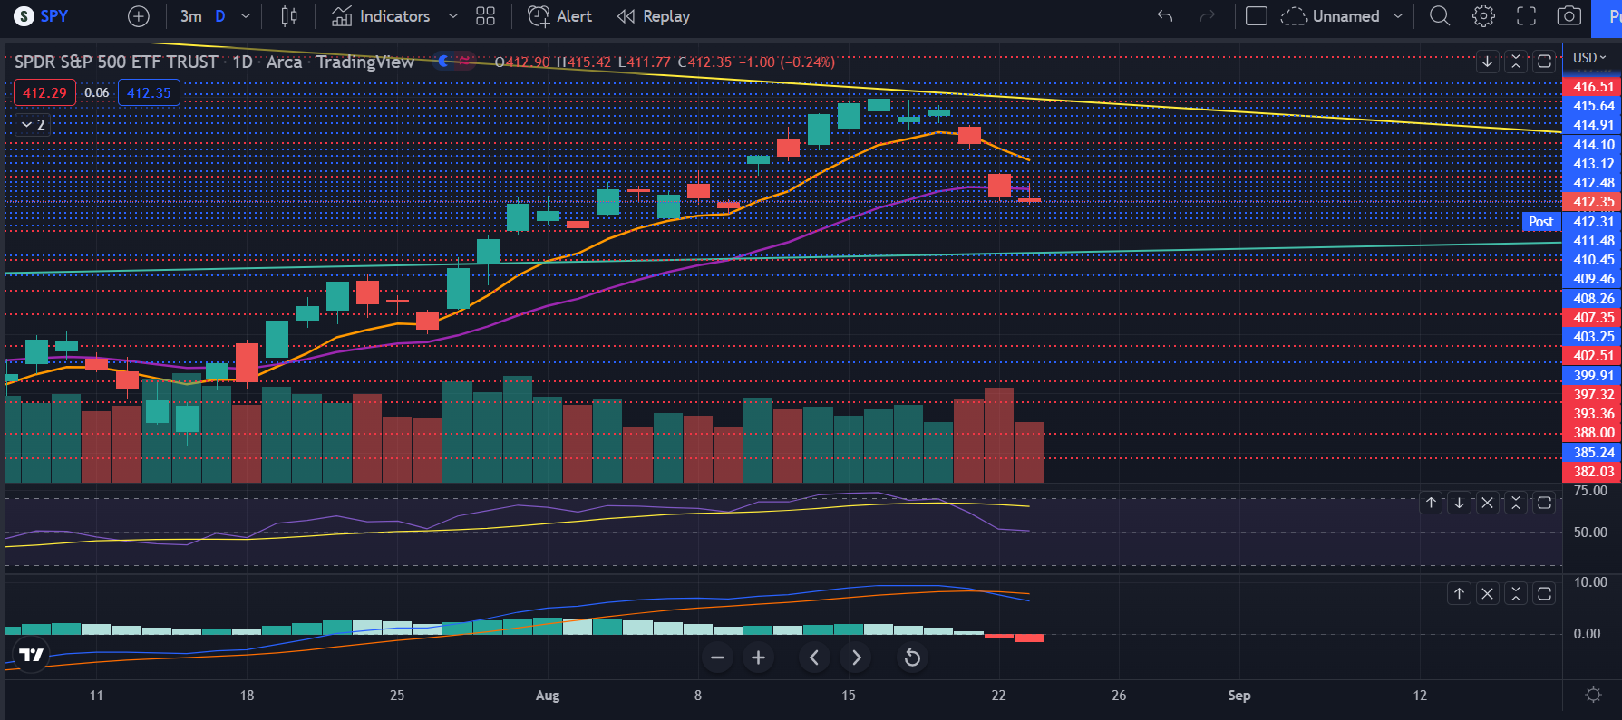Viewport: 1622px width, 720px height.
Task: Undo the last chart action
Action: coord(1165,16)
